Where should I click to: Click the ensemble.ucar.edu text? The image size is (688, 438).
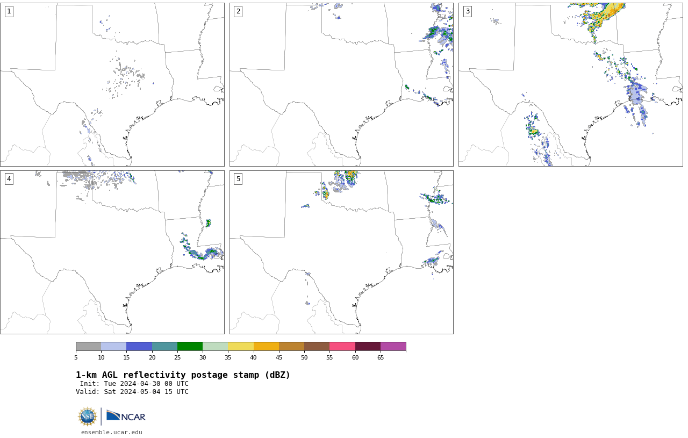[112, 432]
